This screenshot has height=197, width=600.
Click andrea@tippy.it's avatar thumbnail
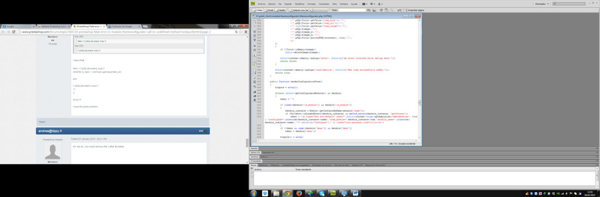click(52, 151)
